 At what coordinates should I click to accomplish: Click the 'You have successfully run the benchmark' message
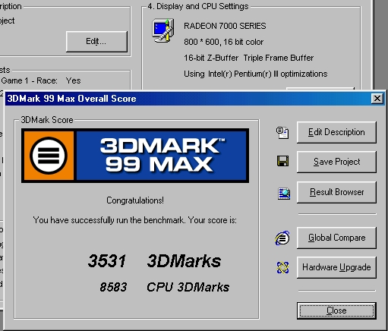135,220
